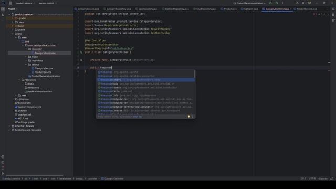Viewport: 336px width, 189px height.
Task: Open the Database tool window icon
Action: pos(333,15)
